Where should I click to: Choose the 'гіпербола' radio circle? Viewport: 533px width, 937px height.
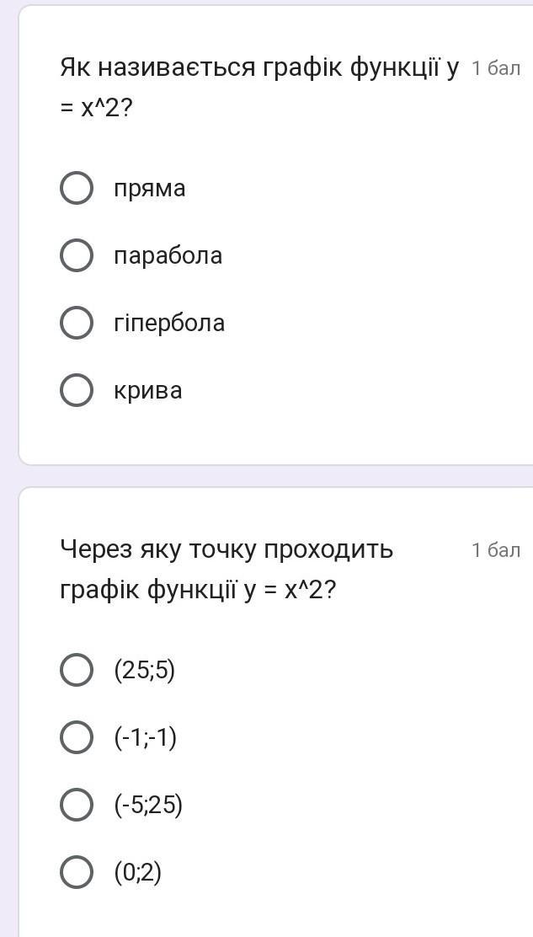click(x=77, y=323)
